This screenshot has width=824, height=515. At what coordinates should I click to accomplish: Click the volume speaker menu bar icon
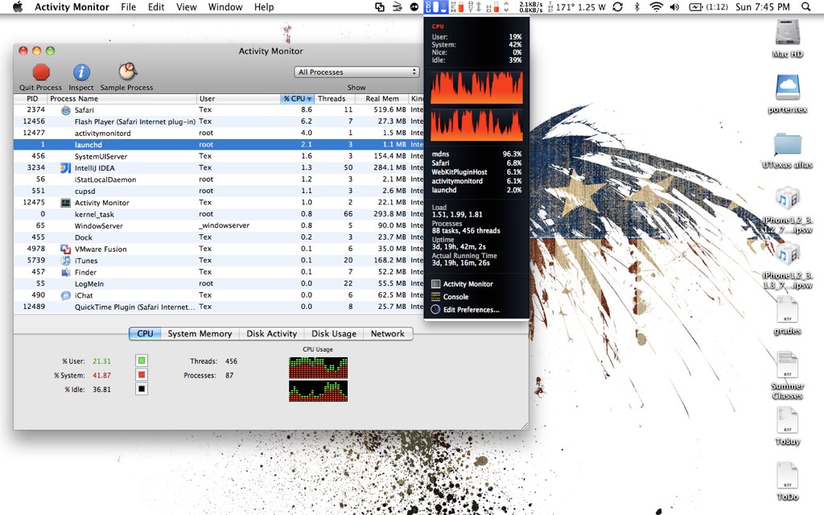[x=675, y=6]
